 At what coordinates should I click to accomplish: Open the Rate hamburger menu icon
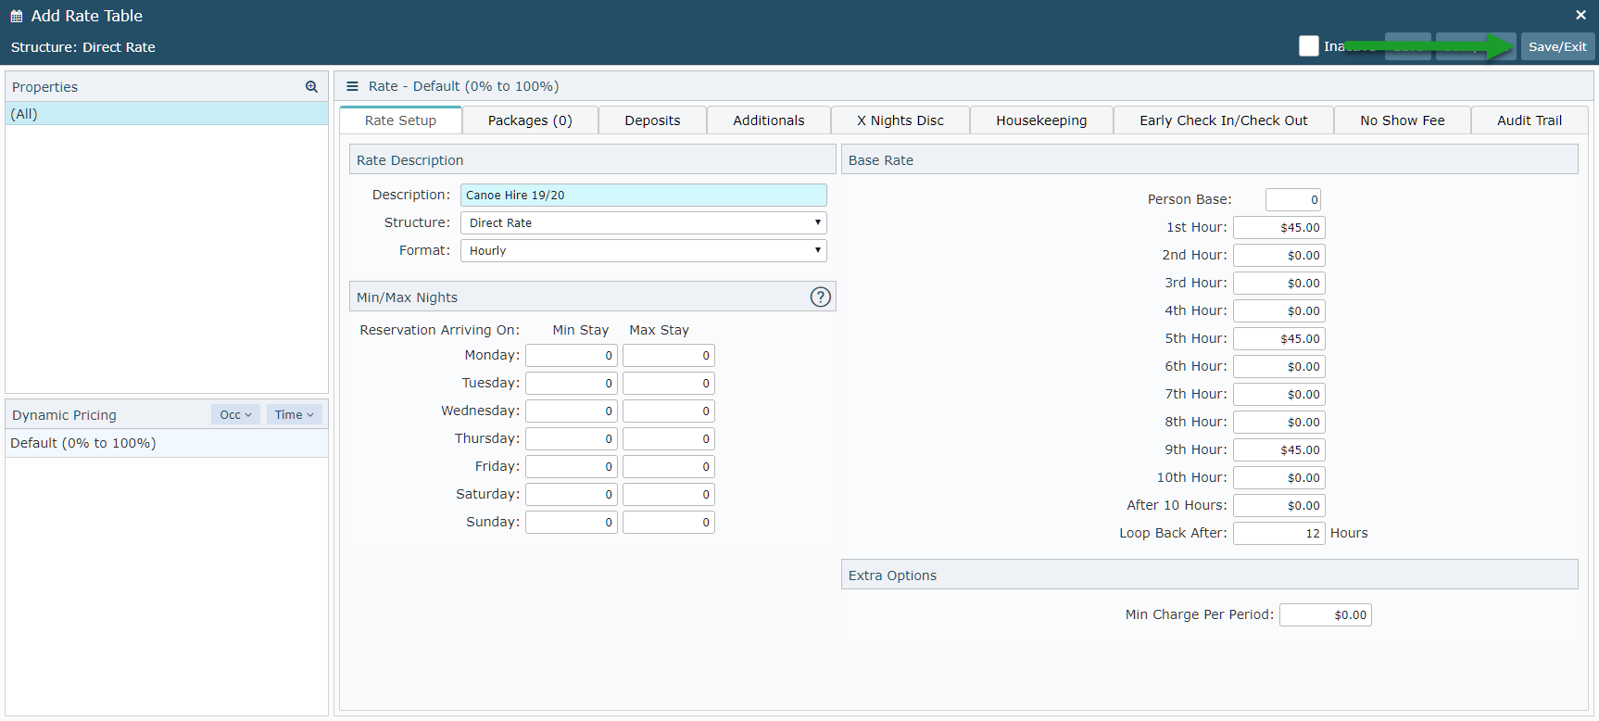tap(352, 86)
